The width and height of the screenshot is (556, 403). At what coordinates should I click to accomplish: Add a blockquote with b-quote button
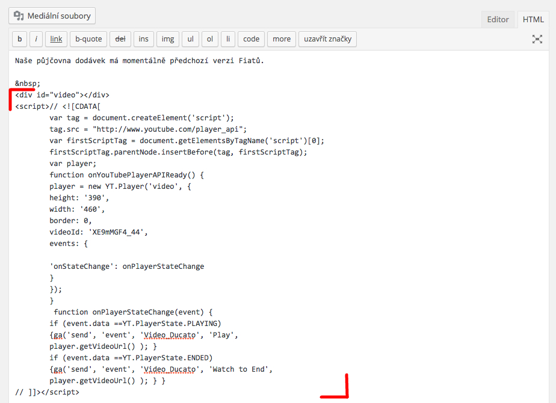pos(88,39)
